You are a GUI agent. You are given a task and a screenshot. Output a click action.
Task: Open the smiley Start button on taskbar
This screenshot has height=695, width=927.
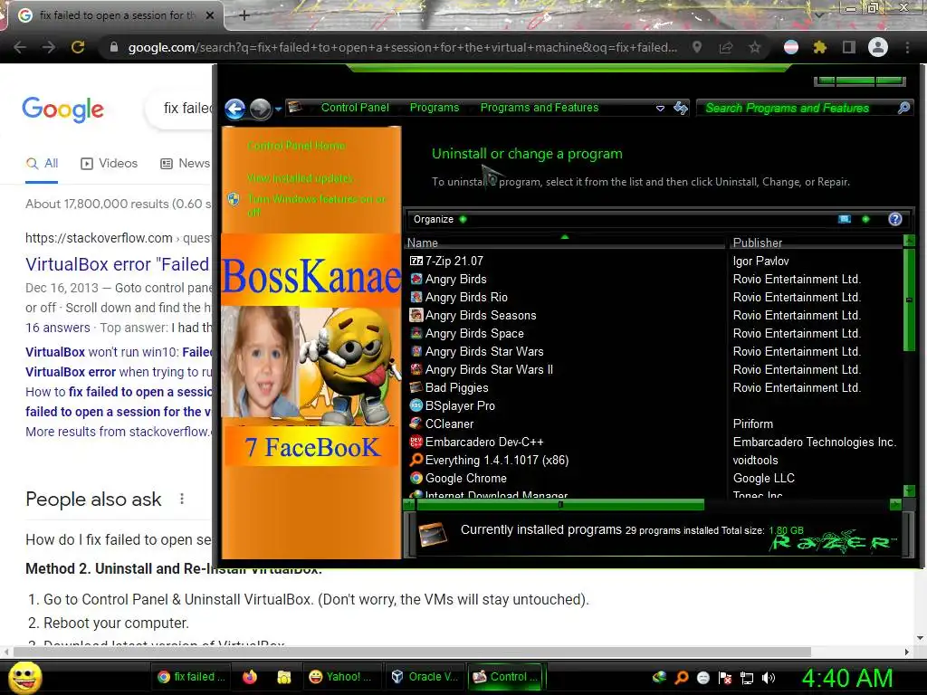[24, 677]
